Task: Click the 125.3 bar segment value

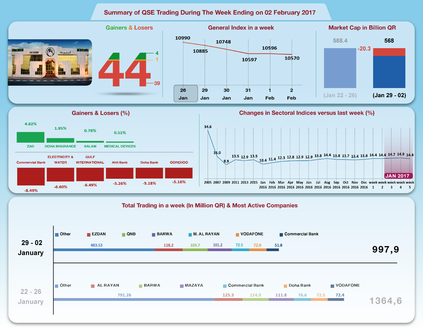Action: pyautogui.click(x=228, y=295)
